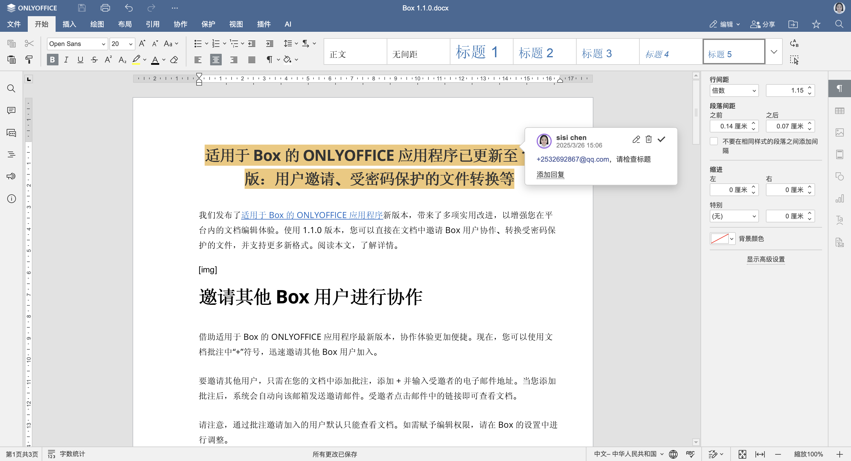The width and height of the screenshot is (851, 461).
Task: Open the line spacing type dropdown 倍数
Action: pos(734,91)
